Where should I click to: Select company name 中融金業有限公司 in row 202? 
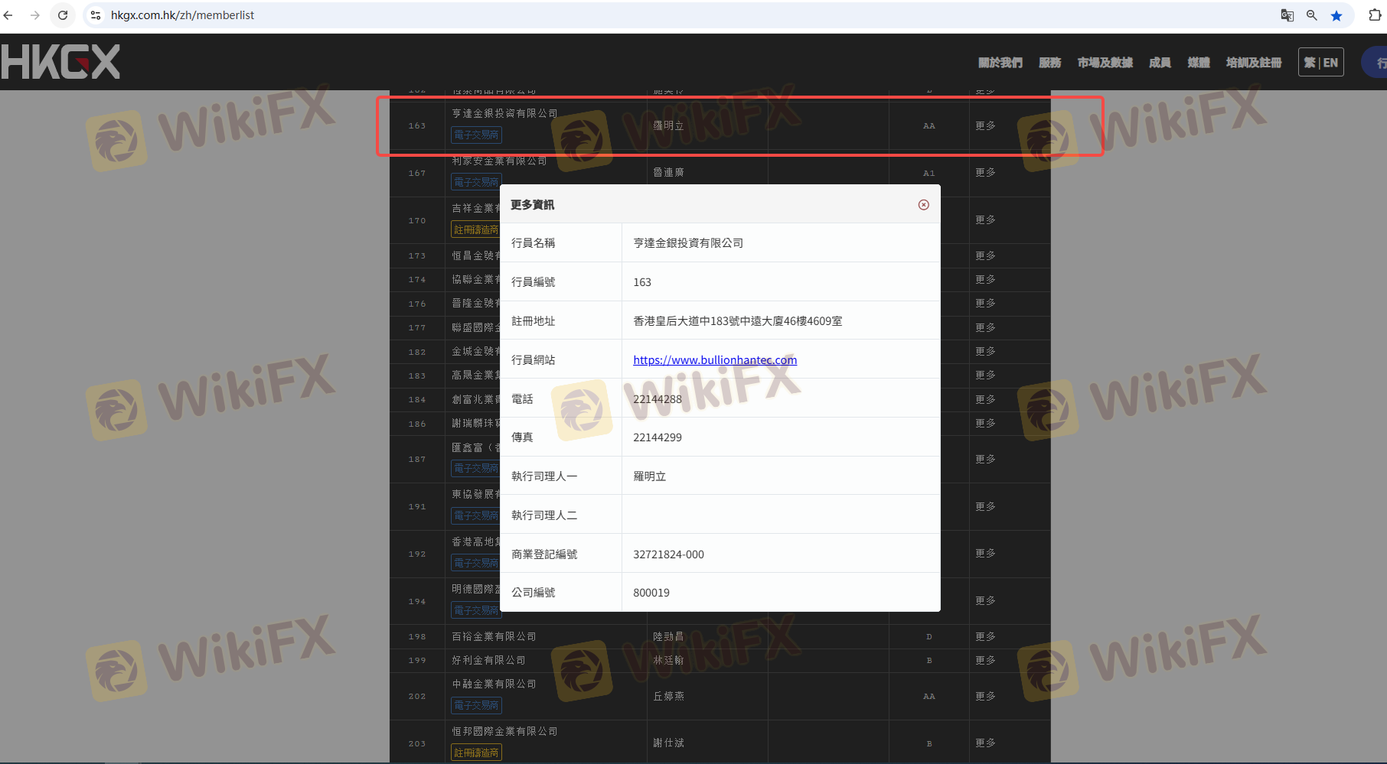click(494, 684)
